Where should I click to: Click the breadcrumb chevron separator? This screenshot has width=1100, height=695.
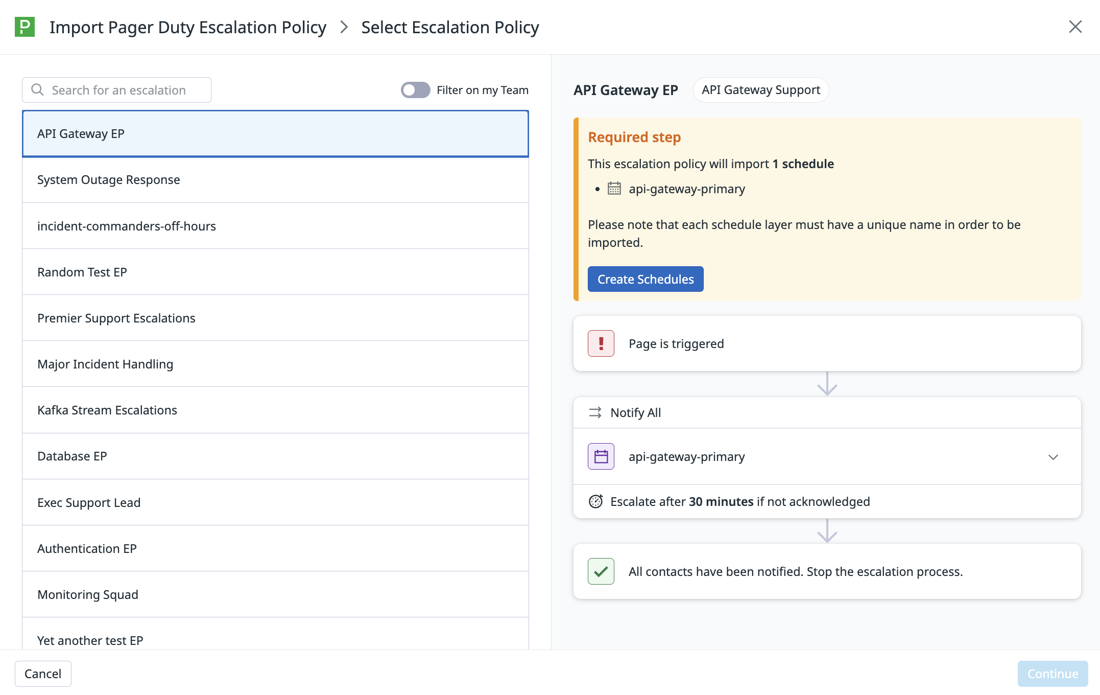click(344, 27)
